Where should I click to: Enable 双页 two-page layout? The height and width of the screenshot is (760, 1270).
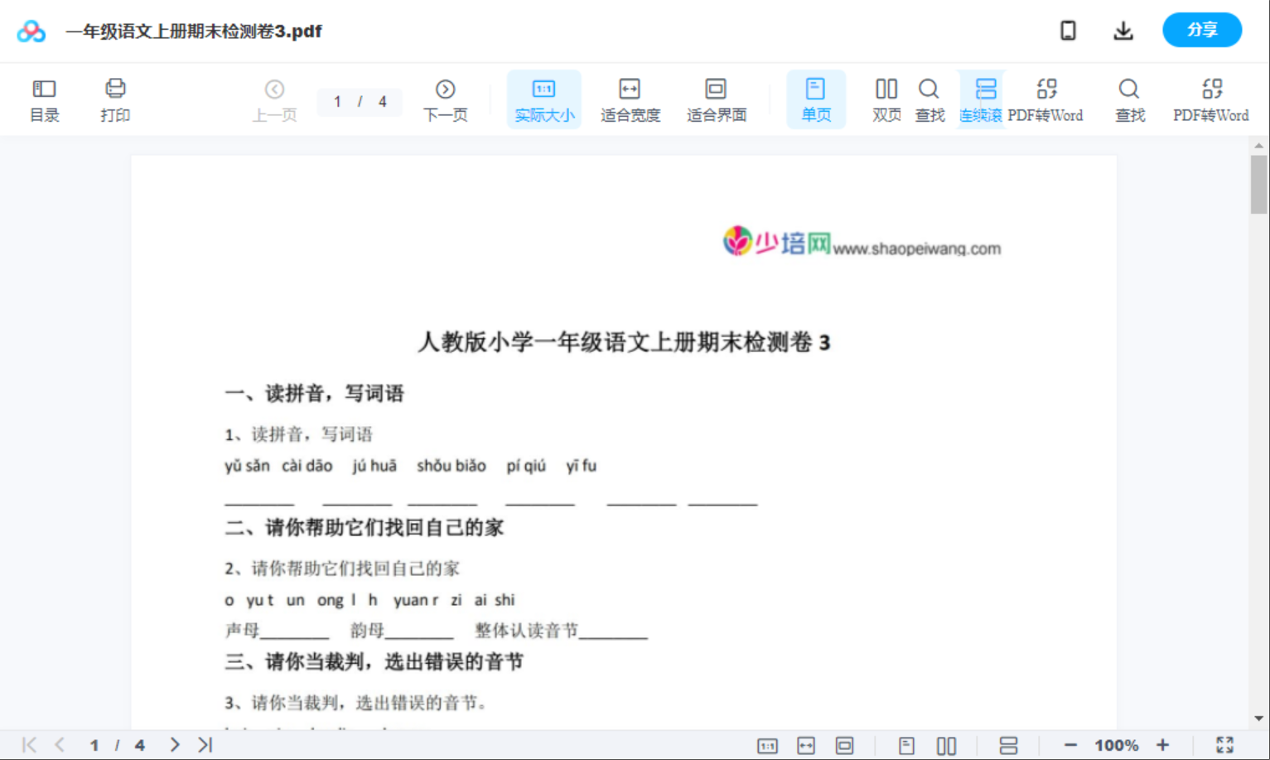[x=886, y=99]
